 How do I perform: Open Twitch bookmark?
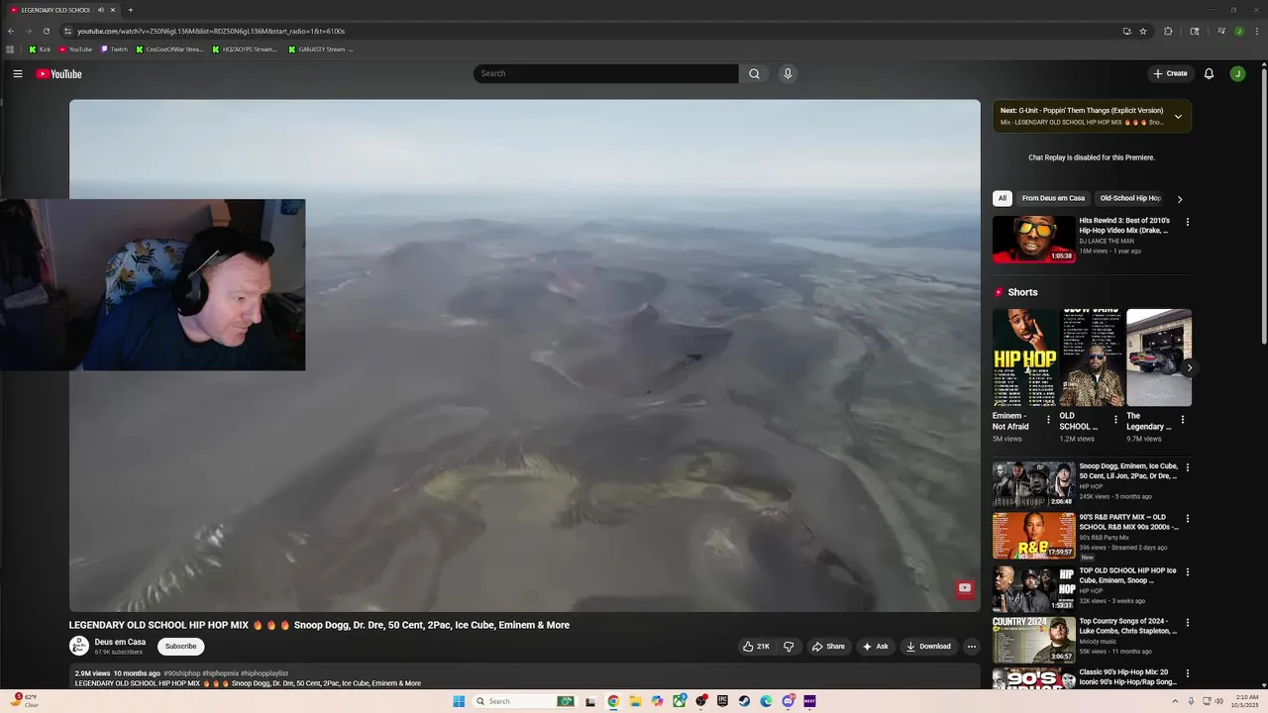[x=114, y=49]
